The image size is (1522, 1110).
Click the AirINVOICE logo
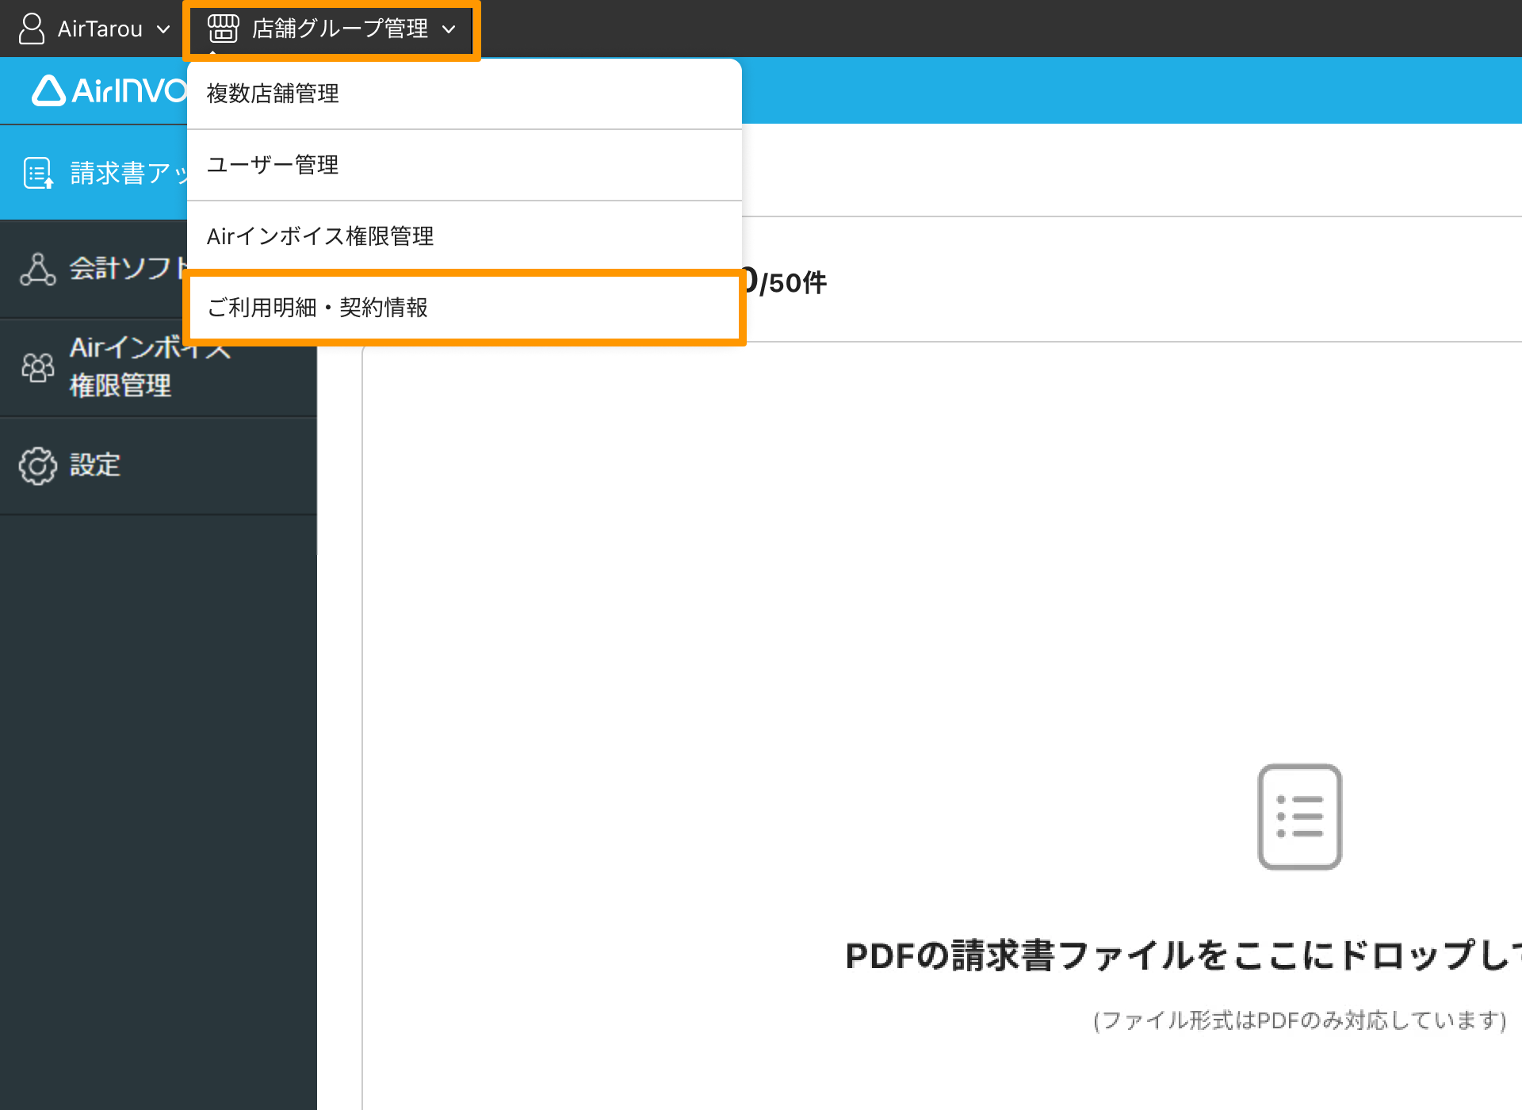point(109,90)
